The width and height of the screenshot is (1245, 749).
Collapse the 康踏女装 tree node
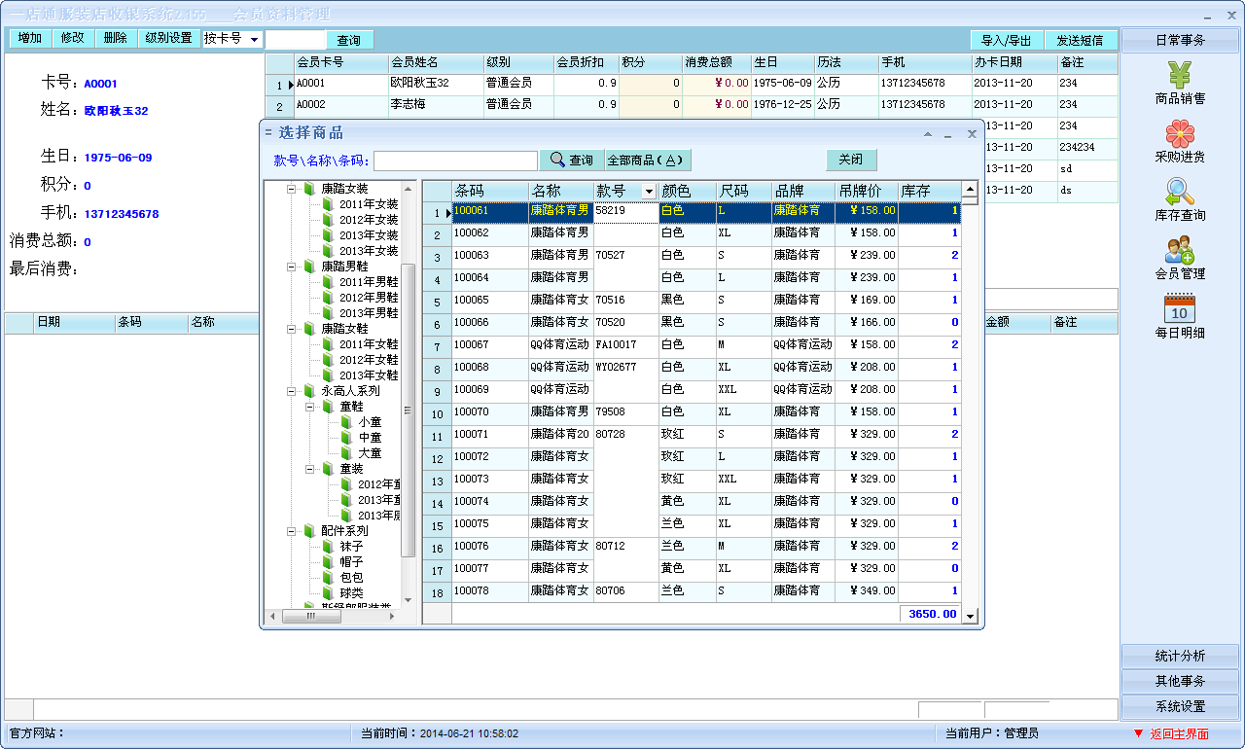click(x=291, y=189)
